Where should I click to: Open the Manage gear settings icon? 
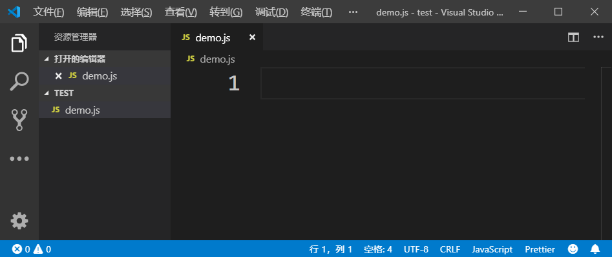[x=19, y=221]
